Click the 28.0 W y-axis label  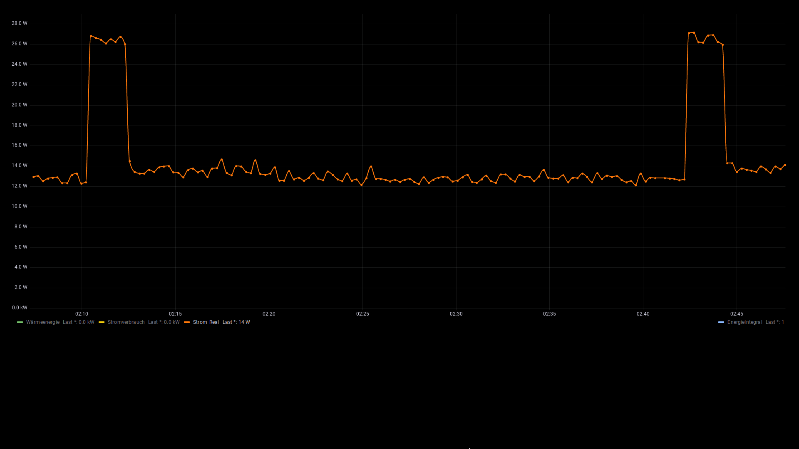tap(20, 23)
